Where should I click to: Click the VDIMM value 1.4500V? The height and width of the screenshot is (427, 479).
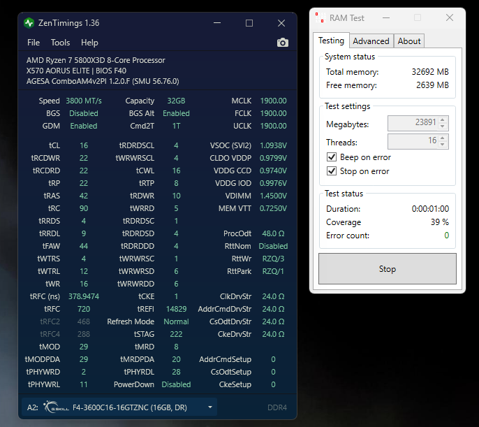(273, 196)
